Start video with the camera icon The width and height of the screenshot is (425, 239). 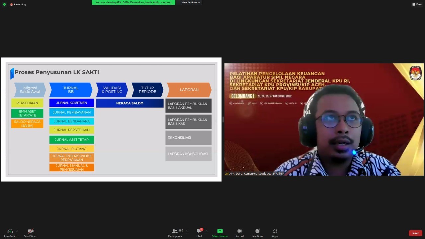31,231
